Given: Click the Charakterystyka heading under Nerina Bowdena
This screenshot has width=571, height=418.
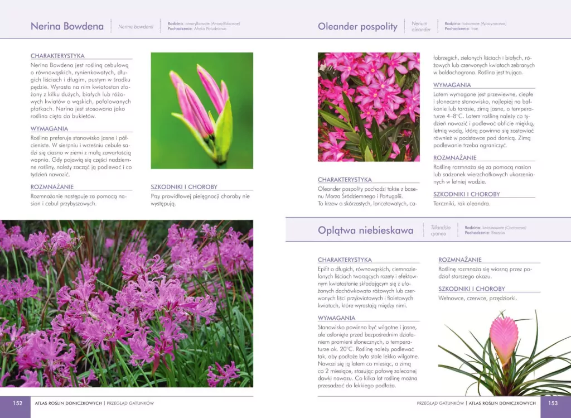Looking at the screenshot, I should 57,56.
